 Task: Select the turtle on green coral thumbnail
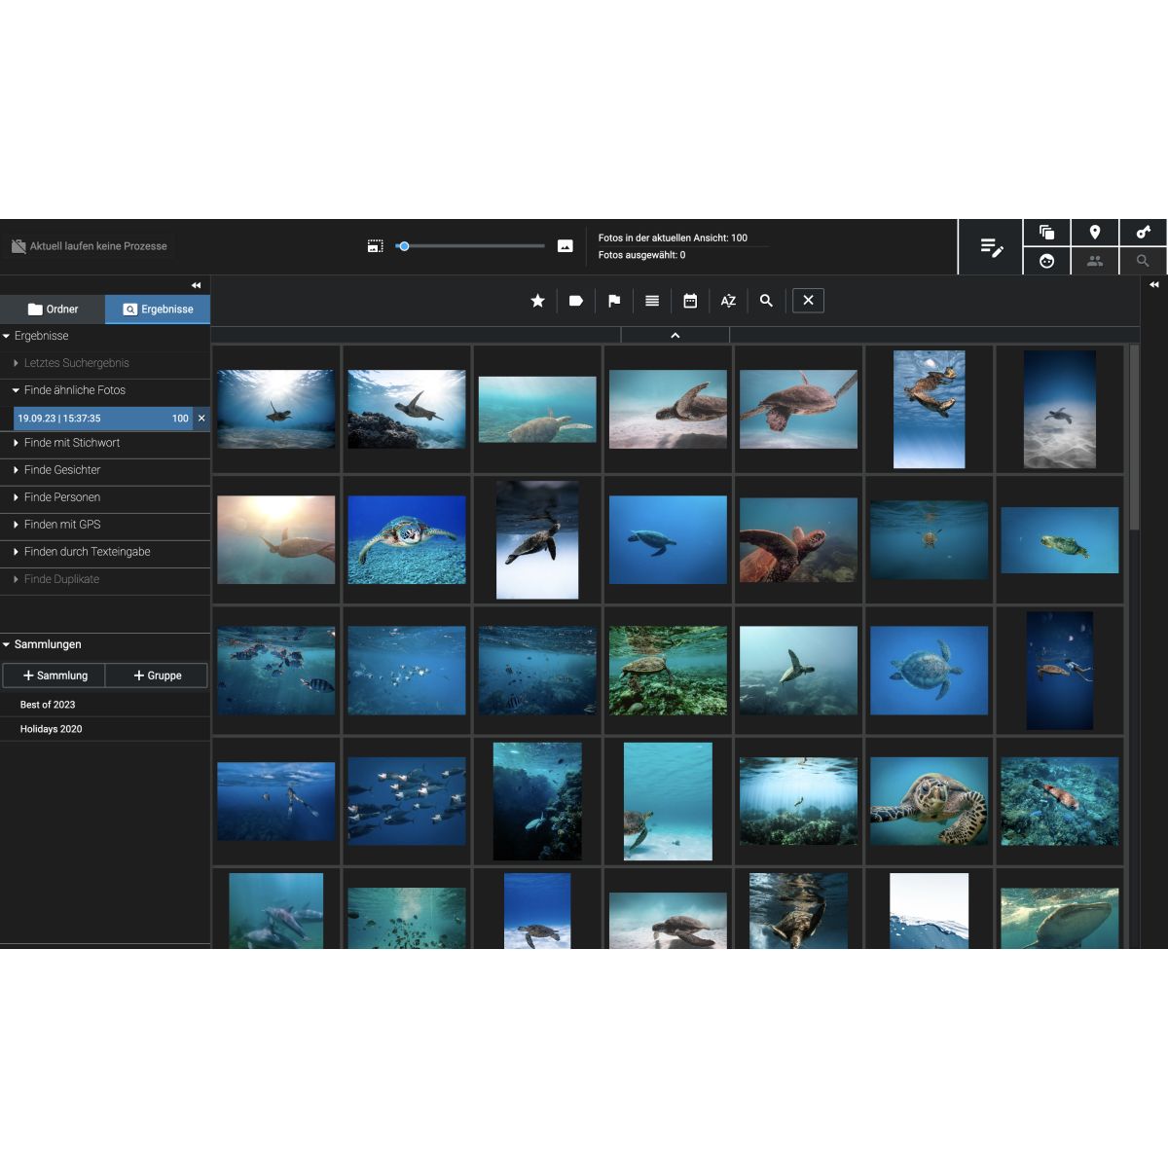pos(668,671)
